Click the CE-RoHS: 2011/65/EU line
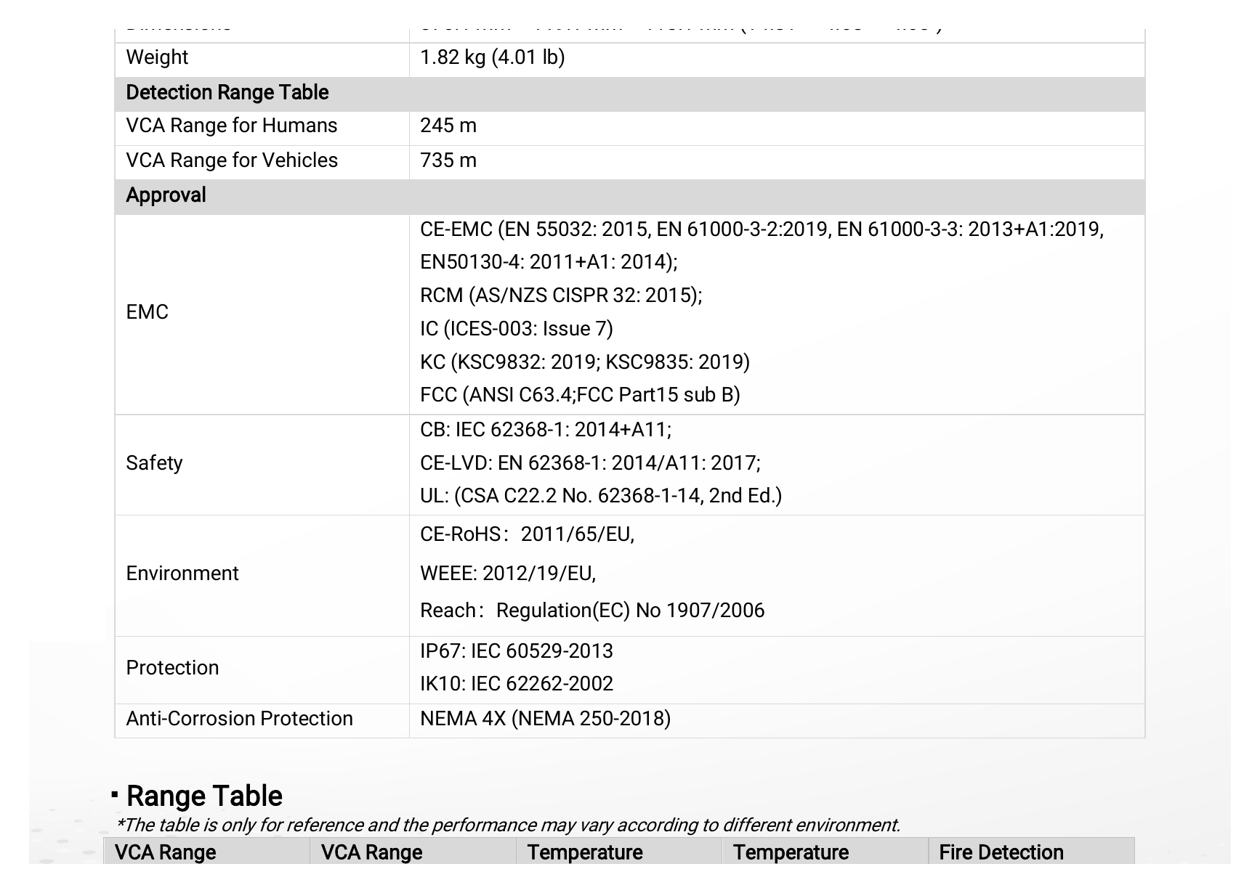The width and height of the screenshot is (1260, 893). point(527,535)
